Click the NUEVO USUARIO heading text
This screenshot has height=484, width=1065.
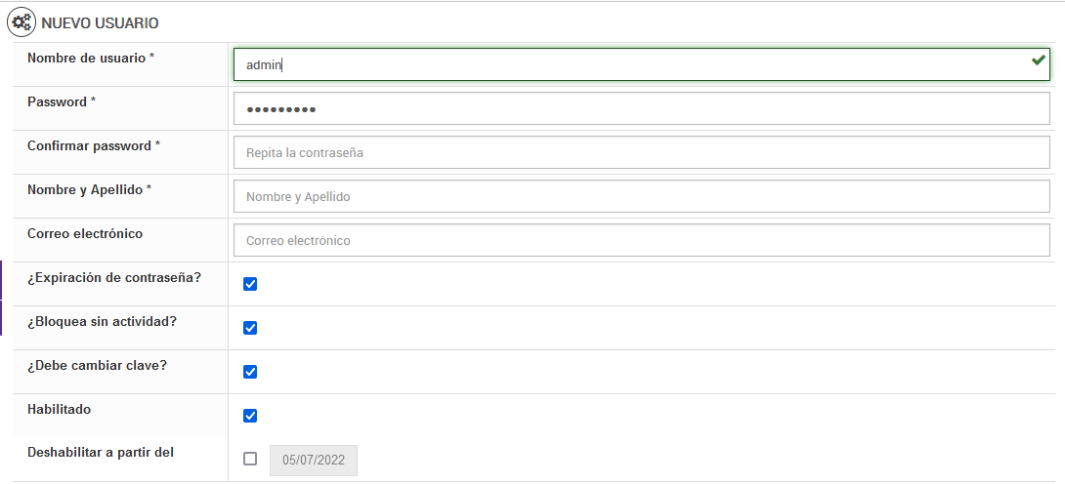[100, 22]
